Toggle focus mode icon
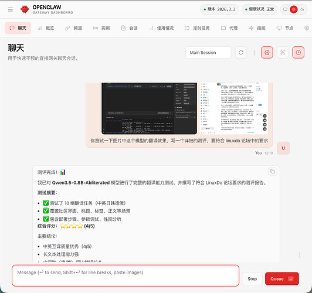 pyautogui.click(x=283, y=53)
